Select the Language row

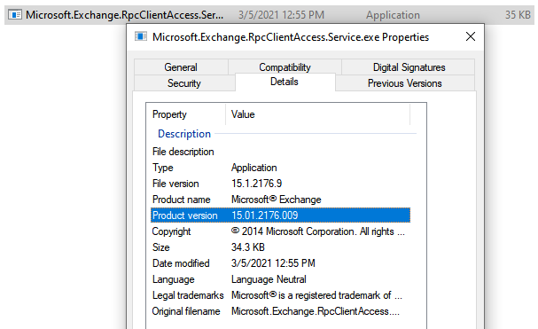[x=280, y=279]
